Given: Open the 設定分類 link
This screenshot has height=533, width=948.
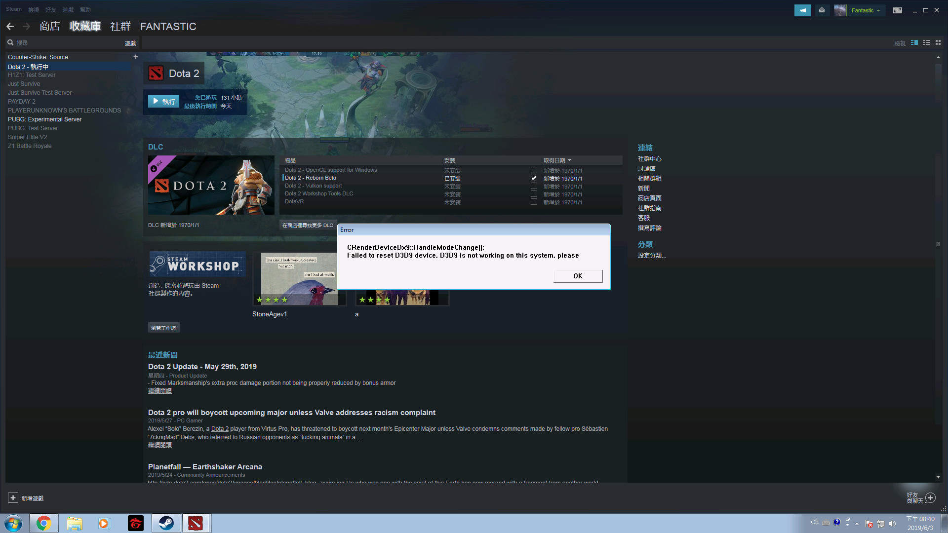Looking at the screenshot, I should click(652, 256).
